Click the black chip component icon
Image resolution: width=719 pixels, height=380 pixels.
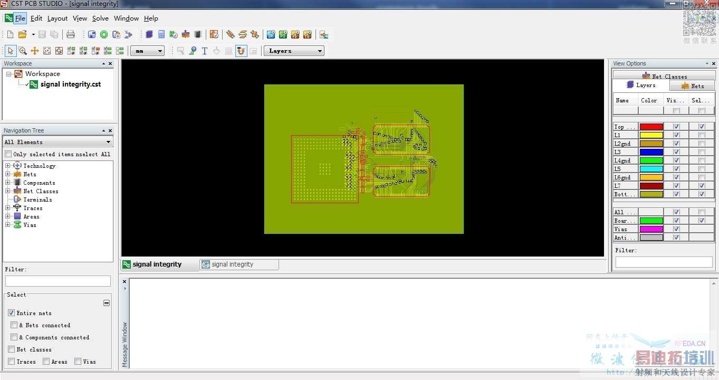click(x=198, y=35)
